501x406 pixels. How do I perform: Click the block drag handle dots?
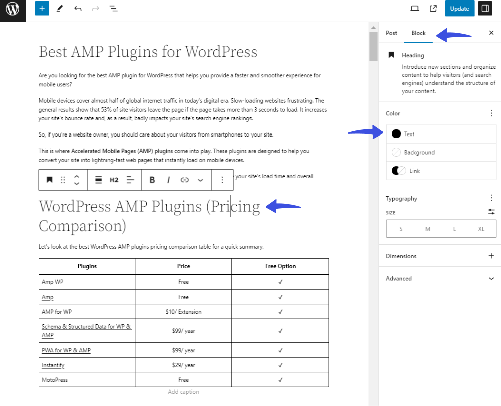pos(63,180)
